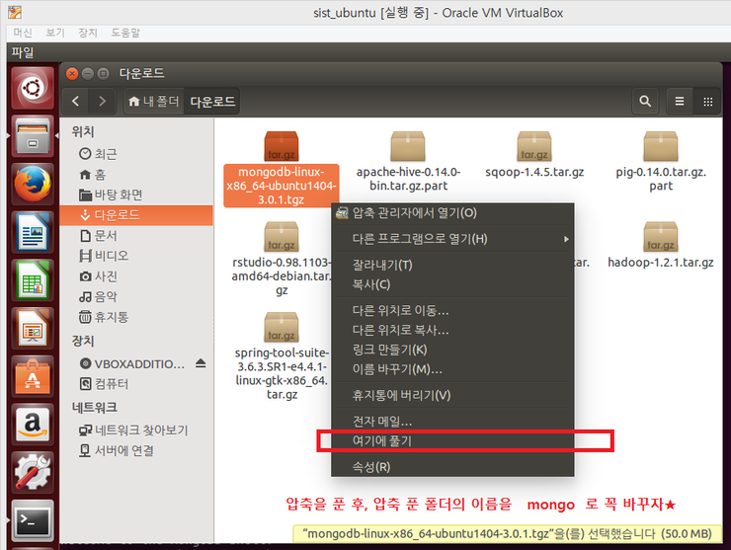Click '속성(R)' in context menu
This screenshot has width=731, height=550.
[371, 467]
